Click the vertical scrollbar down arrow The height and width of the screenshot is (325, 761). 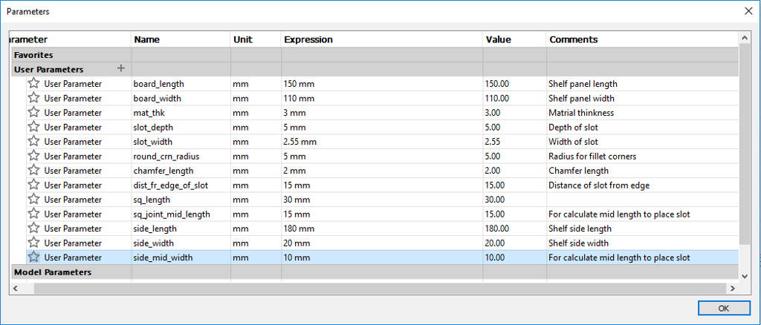click(x=745, y=275)
